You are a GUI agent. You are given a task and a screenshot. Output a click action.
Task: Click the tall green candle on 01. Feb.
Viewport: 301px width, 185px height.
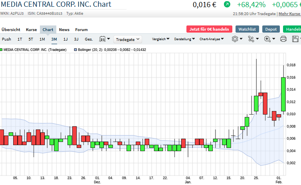point(283,94)
